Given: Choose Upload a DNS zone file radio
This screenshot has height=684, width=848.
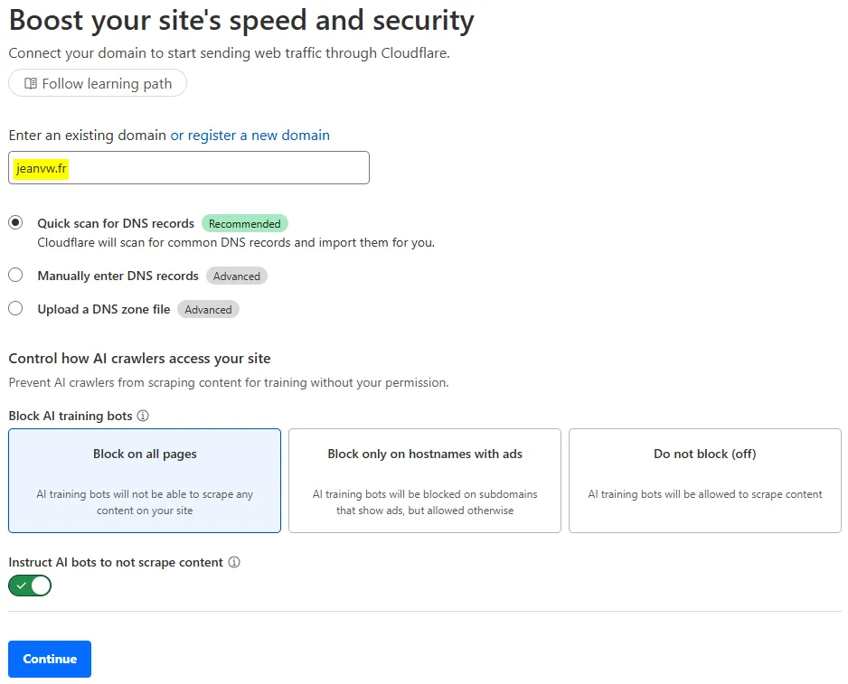Looking at the screenshot, I should 15,309.
